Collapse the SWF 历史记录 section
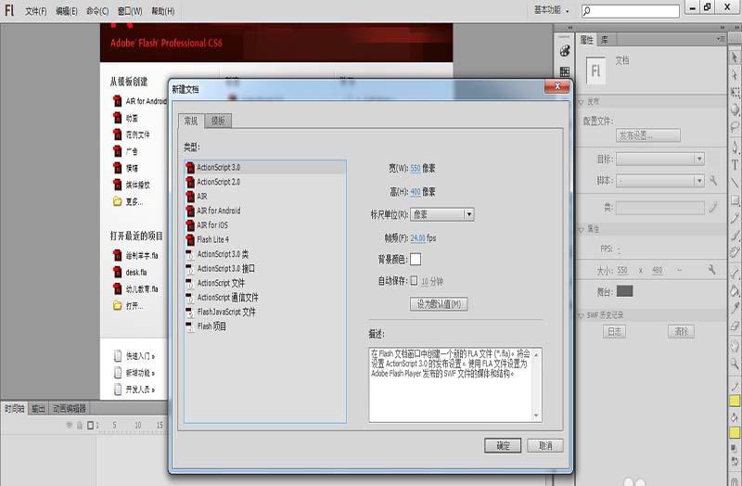Viewport: 742px width, 486px height. tap(582, 315)
